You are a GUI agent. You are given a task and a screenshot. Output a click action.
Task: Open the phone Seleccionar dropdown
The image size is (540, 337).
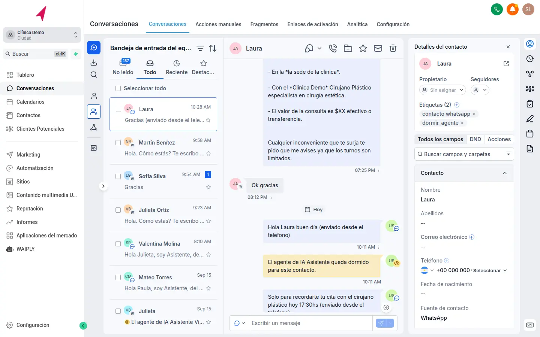point(490,270)
